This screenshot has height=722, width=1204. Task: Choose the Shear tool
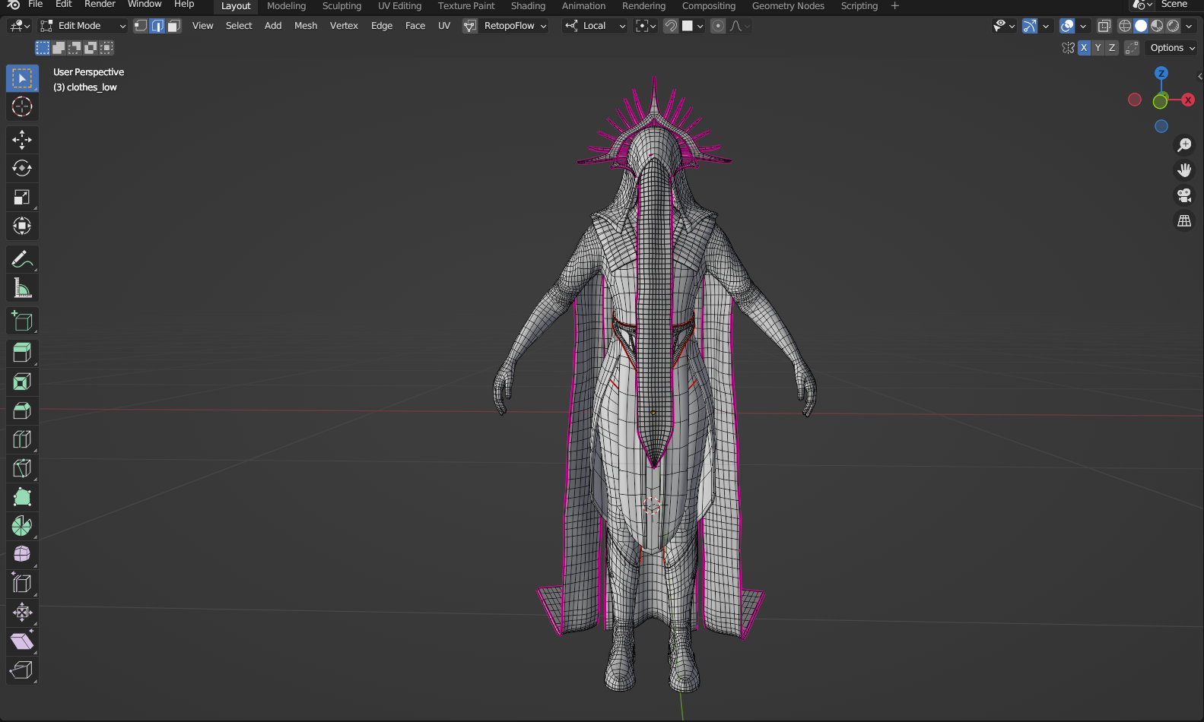(x=22, y=641)
